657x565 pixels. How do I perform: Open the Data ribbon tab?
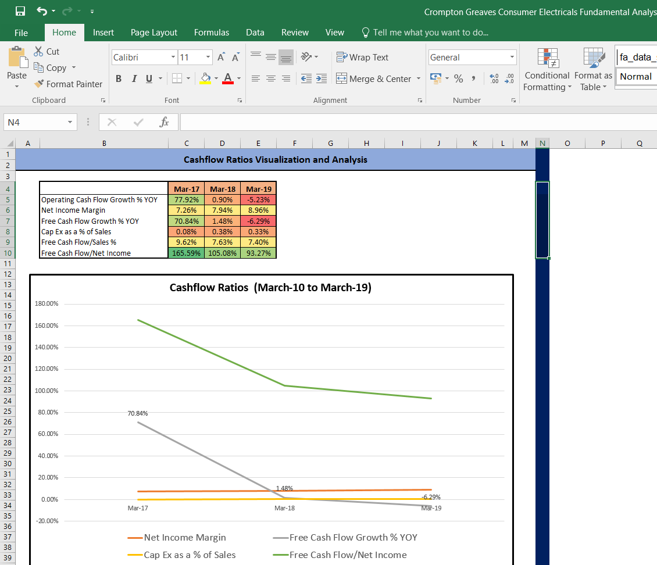coord(255,33)
